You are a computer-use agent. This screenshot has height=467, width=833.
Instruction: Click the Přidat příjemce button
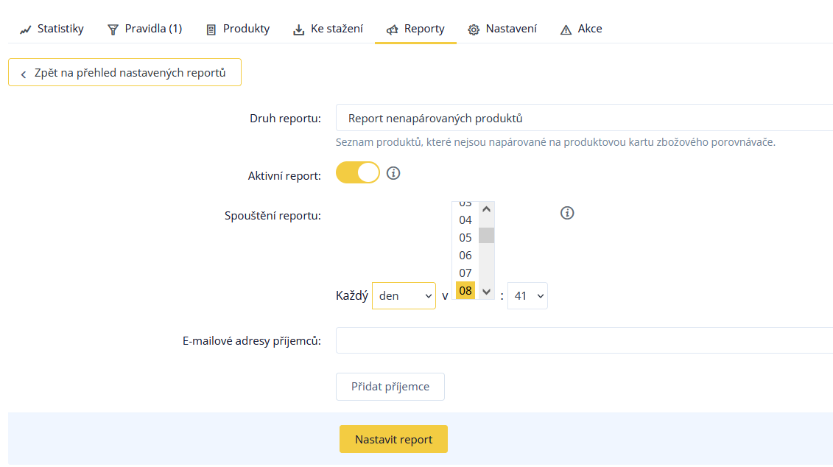coord(390,387)
